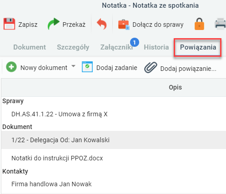The height and width of the screenshot is (194, 226).
Task: Select case DH.AS.41.1.22 - Umowa z firmą X
Action: (60, 114)
